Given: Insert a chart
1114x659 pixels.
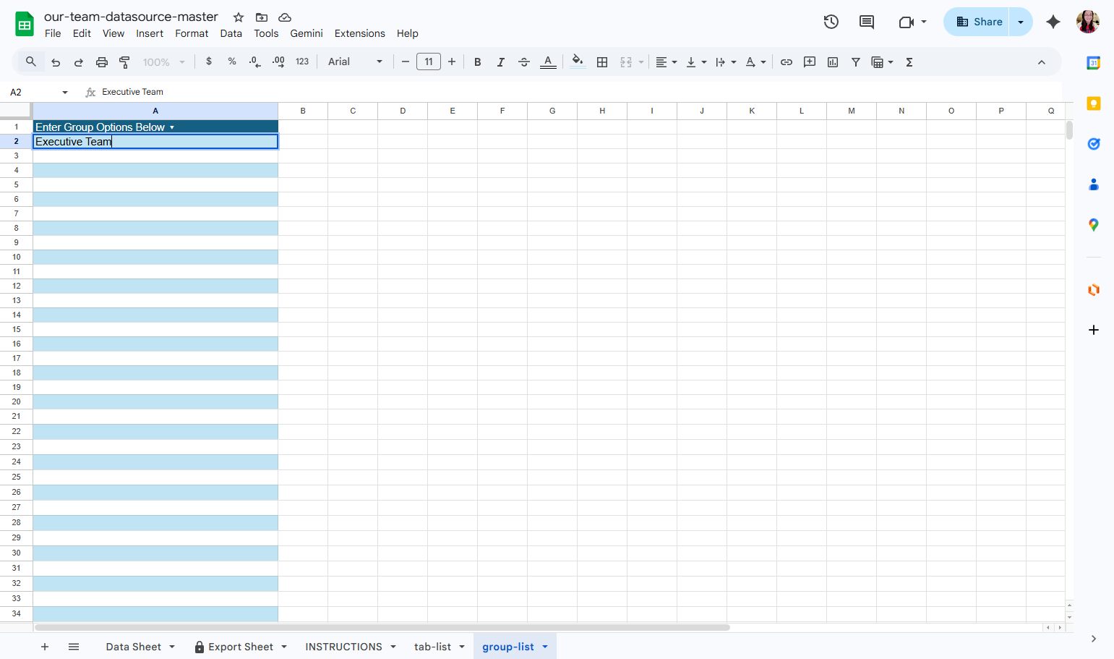Looking at the screenshot, I should 833,62.
